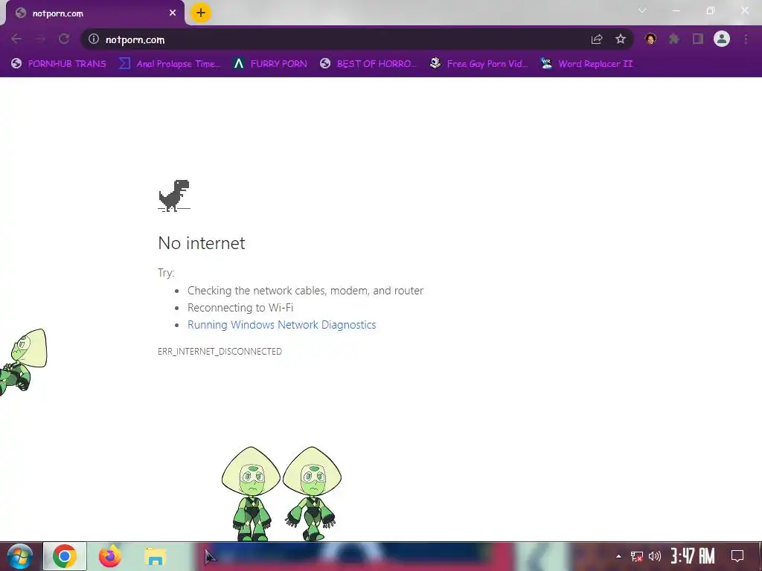Open a new tab with the plus button

(201, 13)
